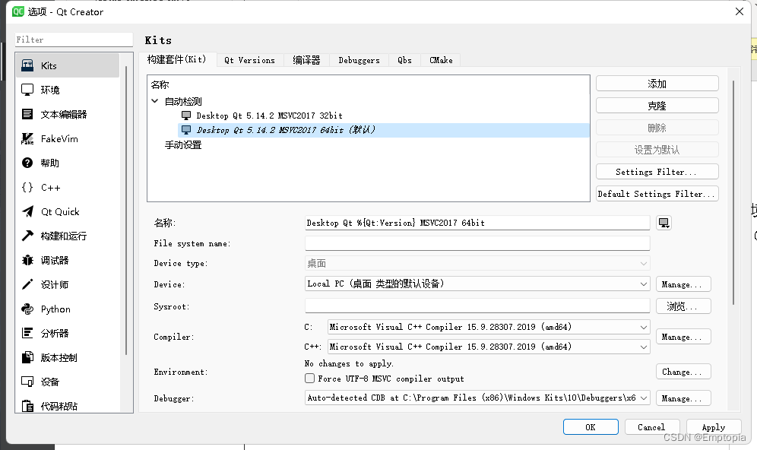This screenshot has width=757, height=450.
Task: Click Change... for Environment
Action: click(683, 372)
